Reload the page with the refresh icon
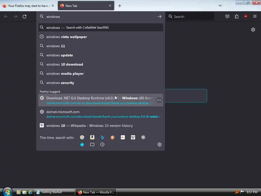The width and height of the screenshot is (261, 196). tap(24, 17)
